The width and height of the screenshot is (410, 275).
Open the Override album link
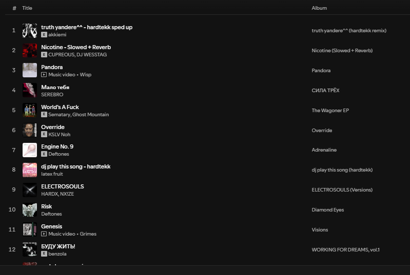(x=322, y=130)
